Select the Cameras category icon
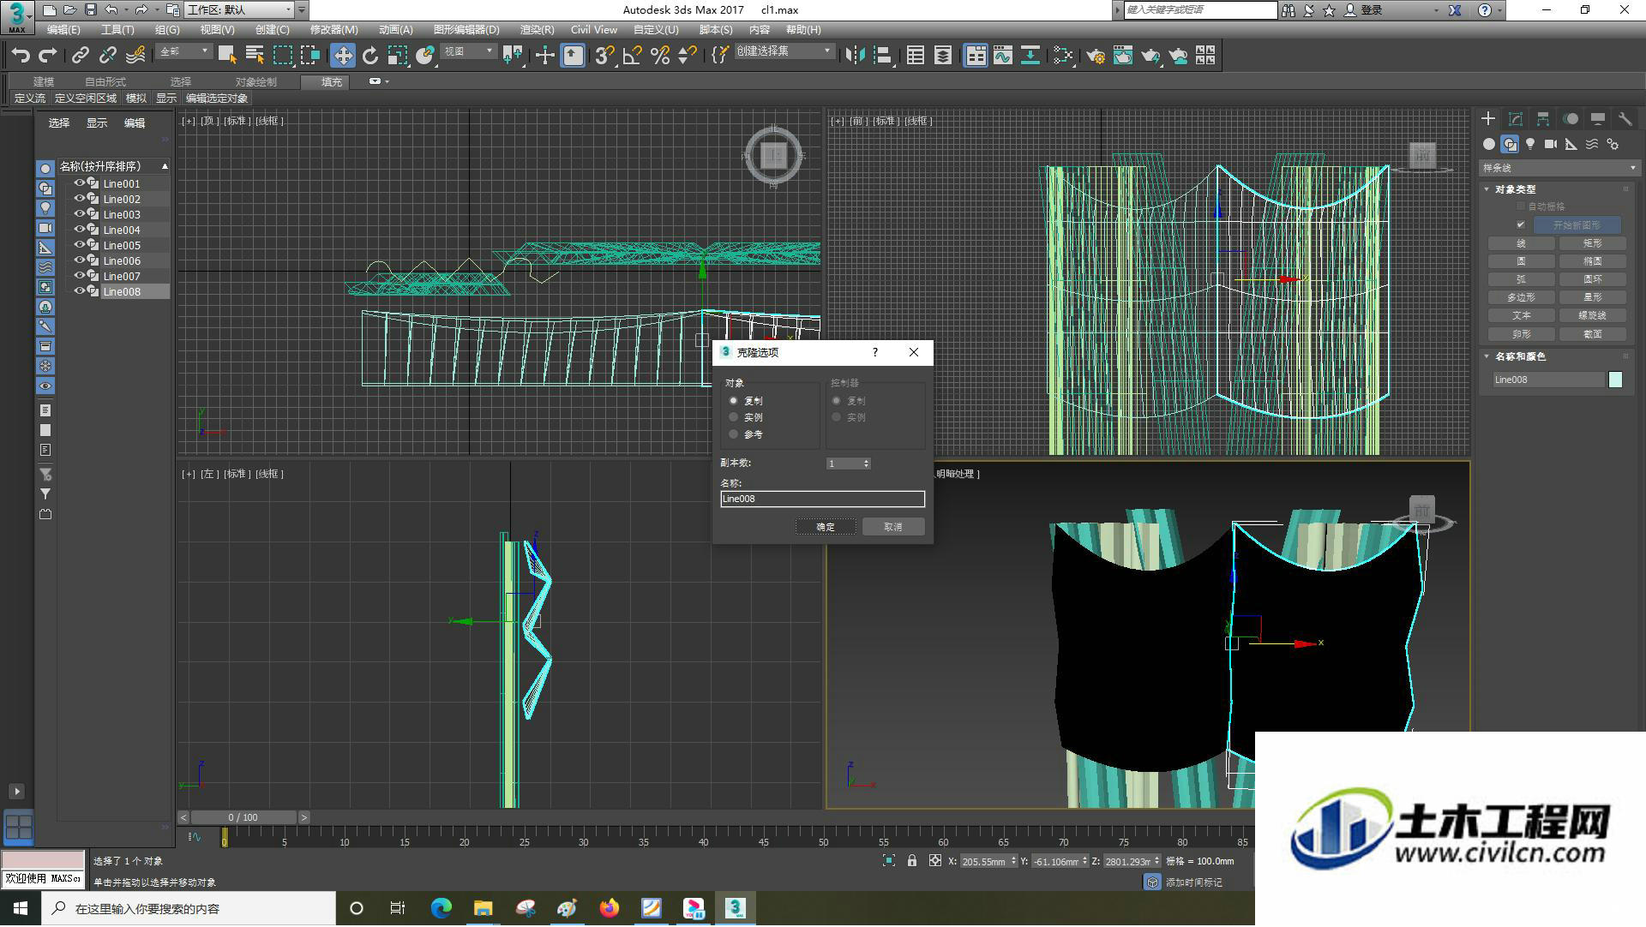The image size is (1646, 927). (1551, 144)
